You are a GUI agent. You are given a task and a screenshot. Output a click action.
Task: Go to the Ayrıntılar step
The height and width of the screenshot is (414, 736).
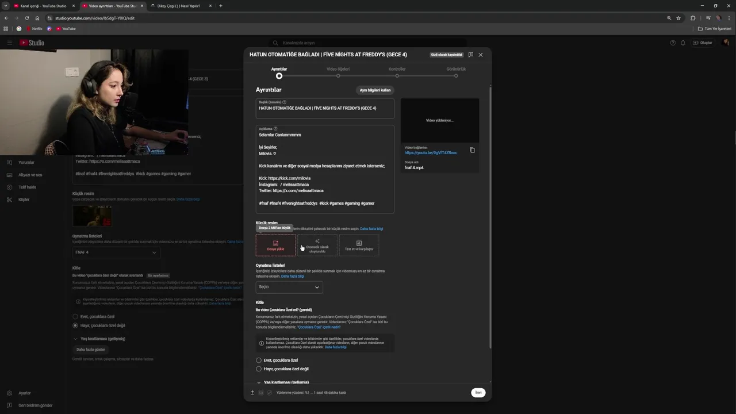[x=279, y=72]
